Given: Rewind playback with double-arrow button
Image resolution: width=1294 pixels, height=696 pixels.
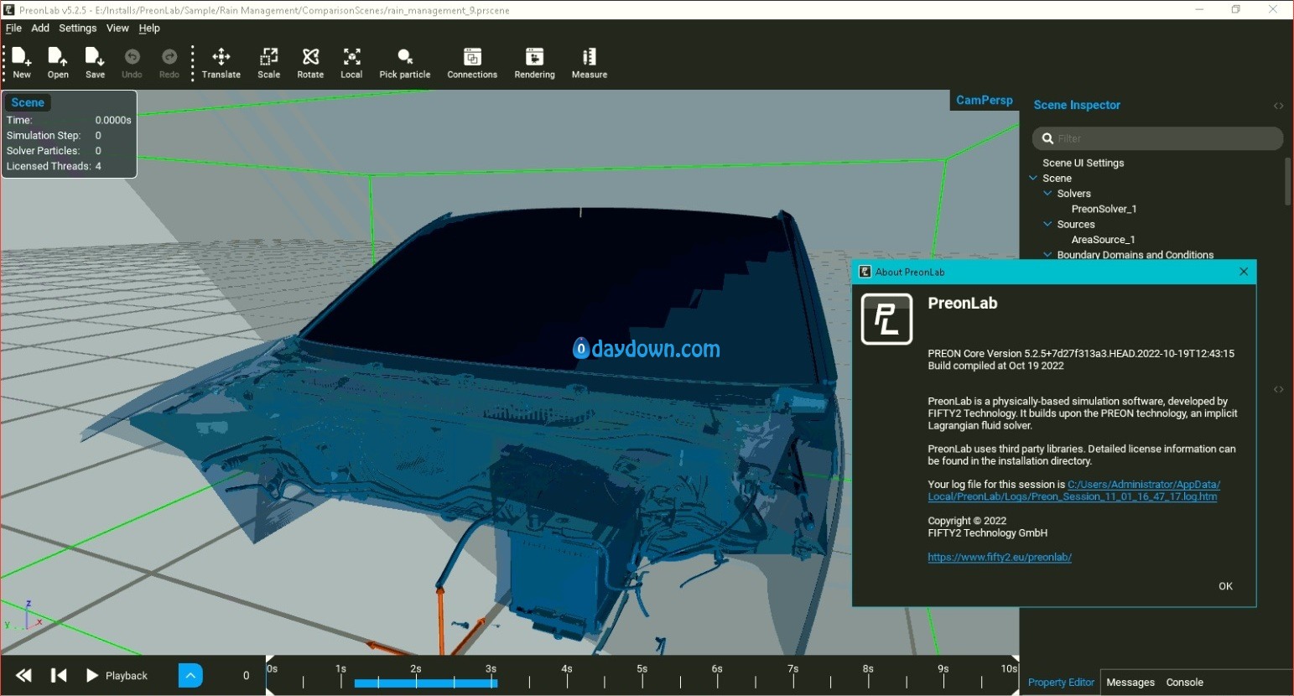Looking at the screenshot, I should (23, 675).
